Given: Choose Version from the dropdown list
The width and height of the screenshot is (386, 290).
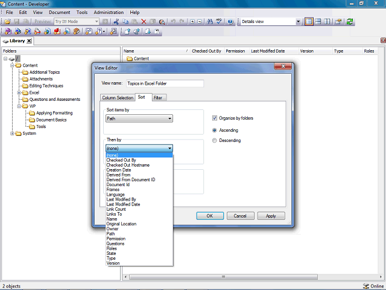Looking at the screenshot, I should click(x=139, y=263).
